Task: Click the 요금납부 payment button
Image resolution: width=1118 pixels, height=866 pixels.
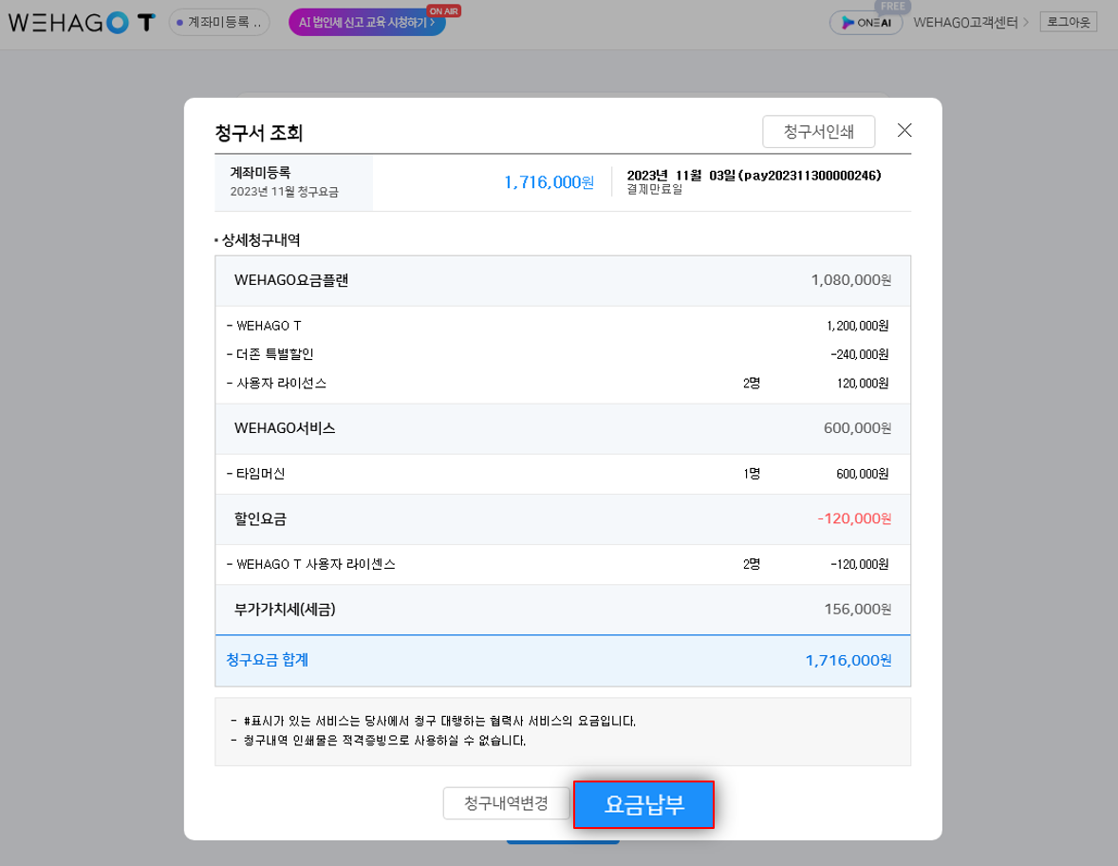Action: [x=643, y=804]
